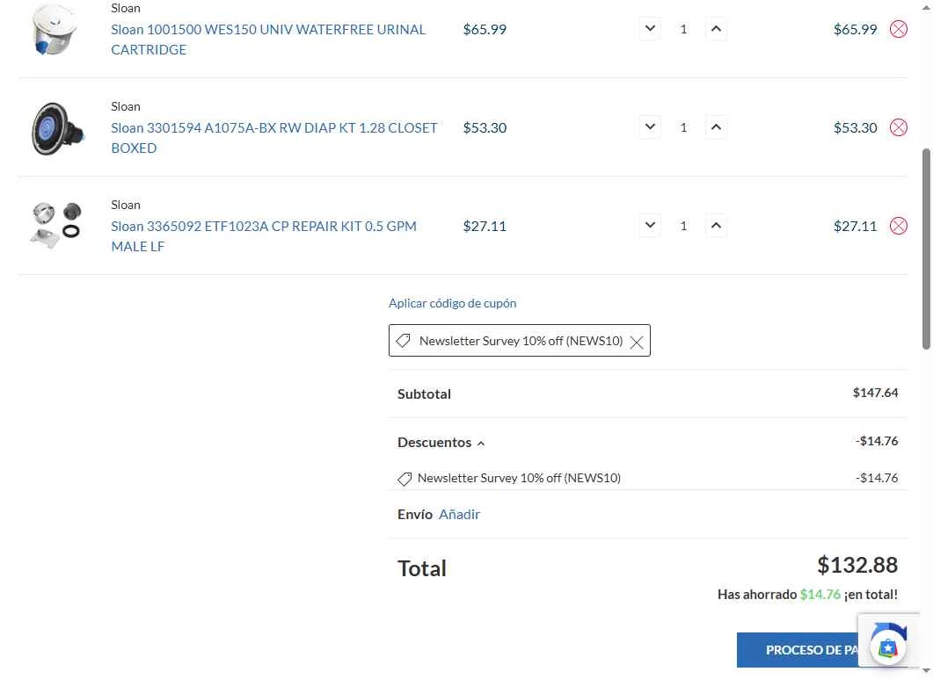Click the page vertical scrollbar thumb
This screenshot has width=933, height=679.
(926, 249)
